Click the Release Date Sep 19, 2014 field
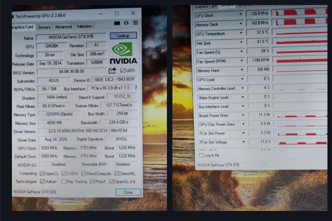This screenshot has height=221, width=332. [50, 63]
